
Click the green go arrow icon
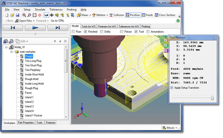coord(178,21)
